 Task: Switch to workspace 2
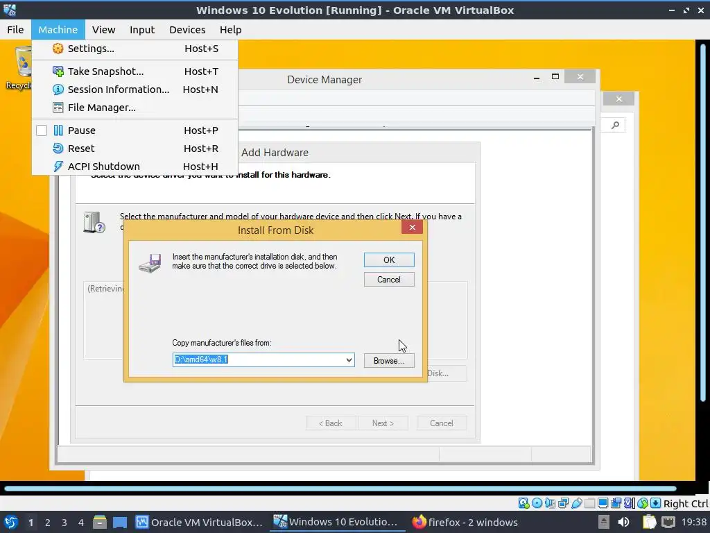[x=48, y=523]
